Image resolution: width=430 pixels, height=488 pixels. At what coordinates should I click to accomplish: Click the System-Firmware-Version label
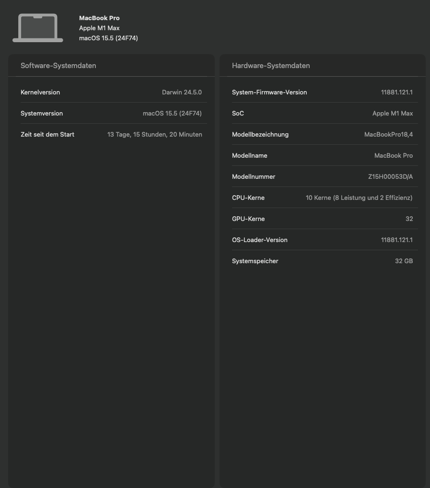point(269,93)
